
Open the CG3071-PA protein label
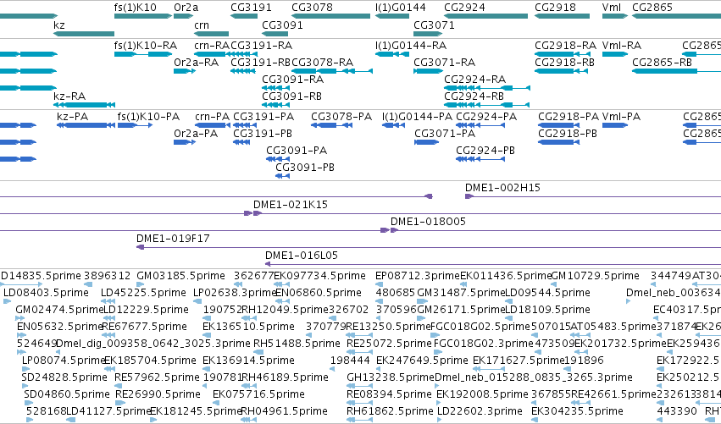445,134
